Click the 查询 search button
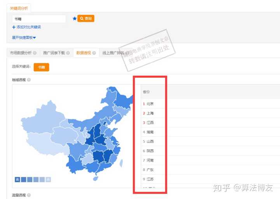The image size is (280, 199). (x=86, y=18)
